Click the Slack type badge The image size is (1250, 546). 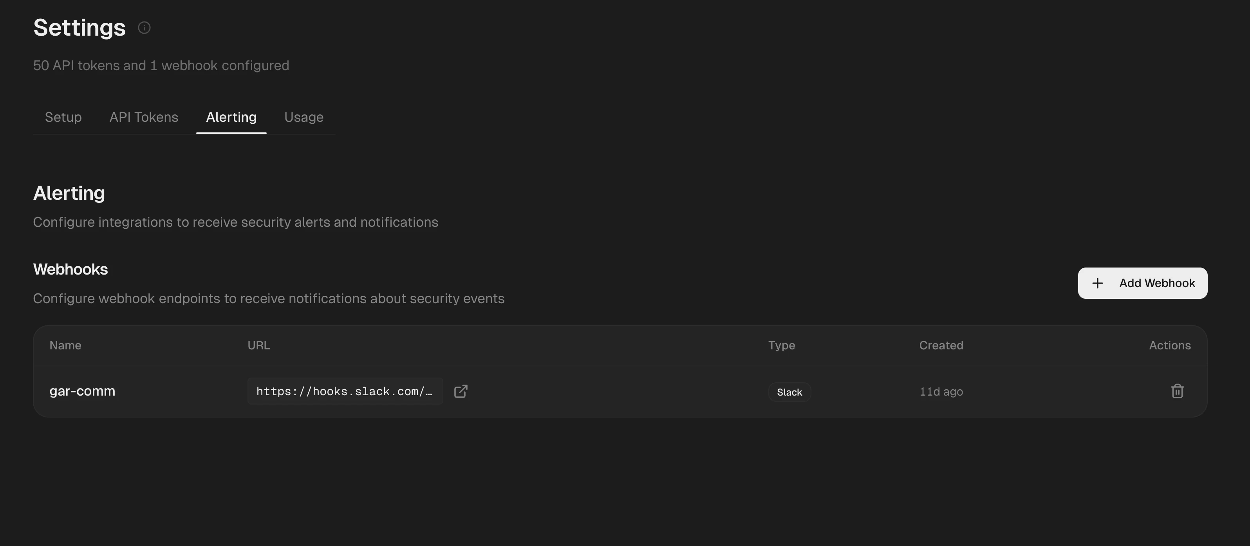point(789,392)
